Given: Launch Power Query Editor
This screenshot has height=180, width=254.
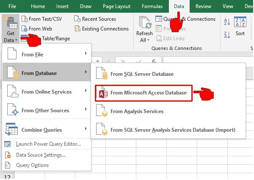Looking at the screenshot, I should (x=47, y=144).
